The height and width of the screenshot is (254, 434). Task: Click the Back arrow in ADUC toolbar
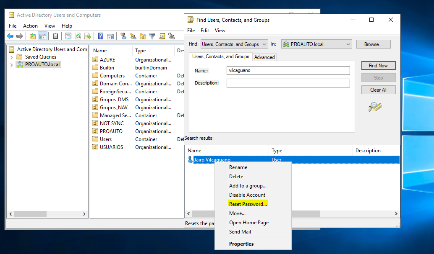click(x=10, y=36)
